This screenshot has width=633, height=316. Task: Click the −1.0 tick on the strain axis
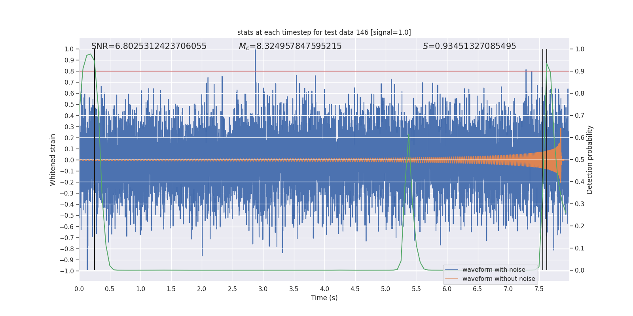[67, 271]
